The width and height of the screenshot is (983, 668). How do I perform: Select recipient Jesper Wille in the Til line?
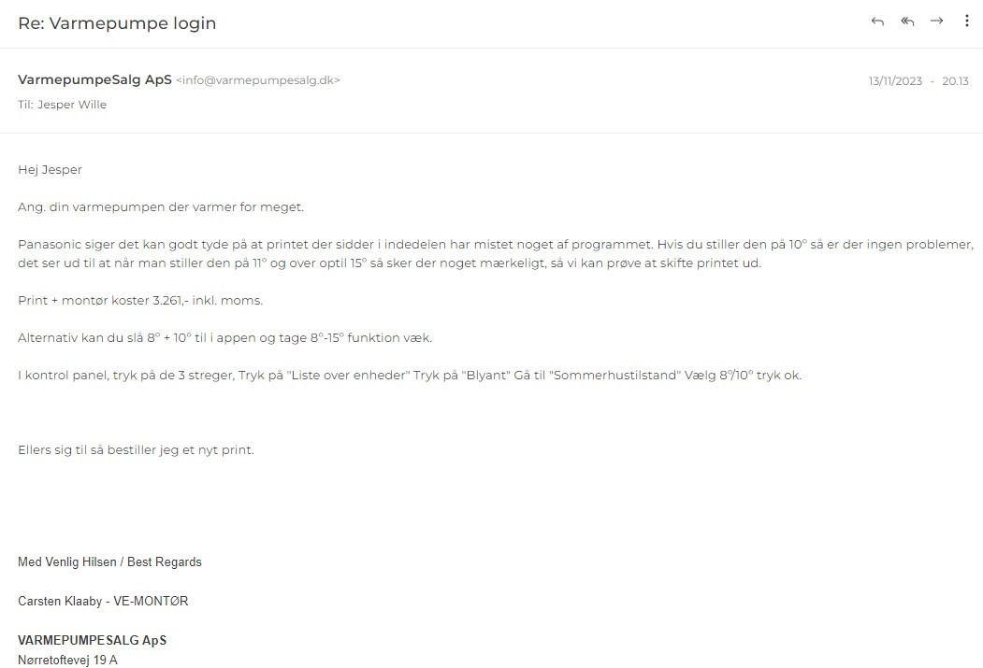[x=72, y=105]
